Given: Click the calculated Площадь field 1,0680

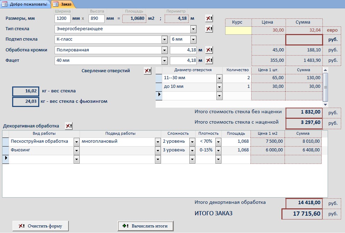Looking at the screenshot, I should (134, 18).
